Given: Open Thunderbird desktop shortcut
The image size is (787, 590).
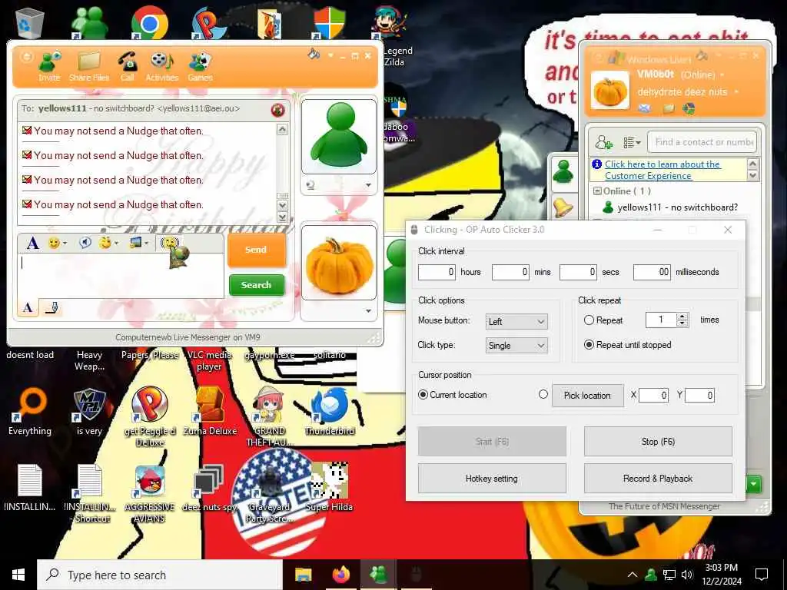Looking at the screenshot, I should 329,412.
